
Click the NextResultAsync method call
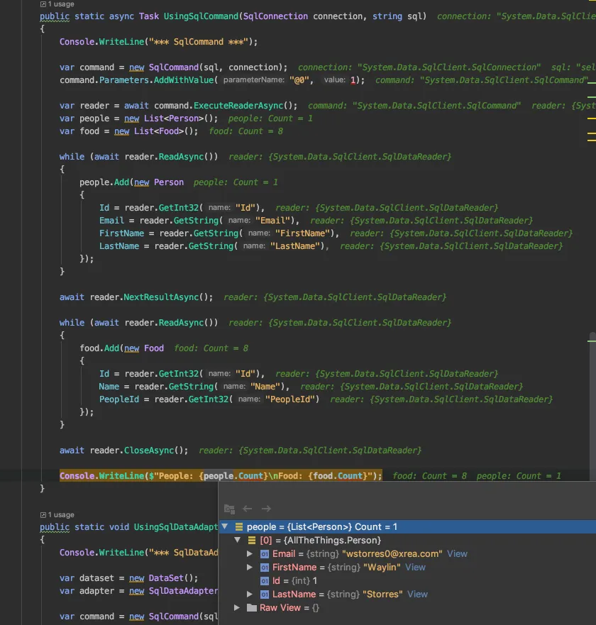161,297
